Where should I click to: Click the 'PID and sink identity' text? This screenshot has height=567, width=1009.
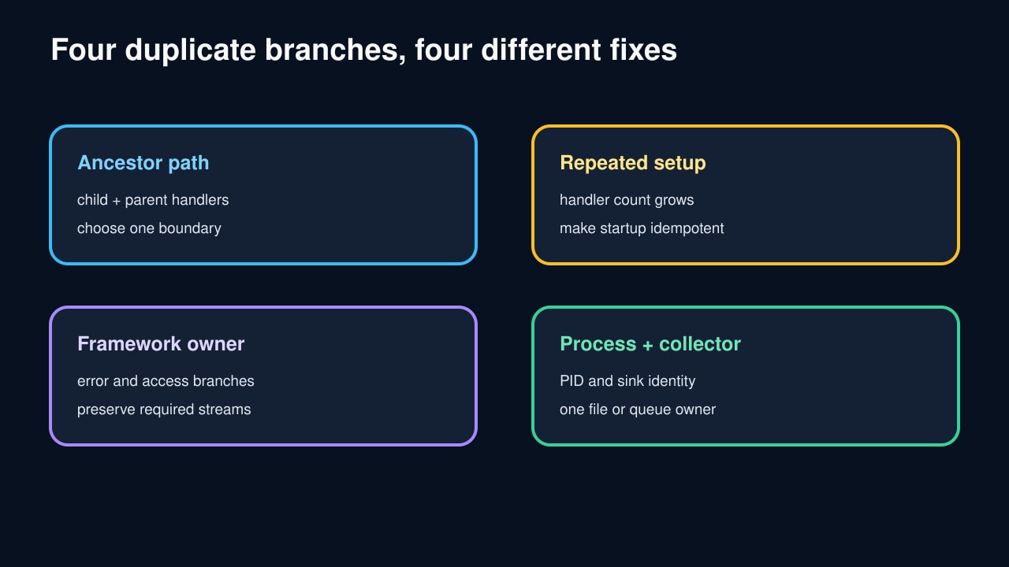tap(627, 381)
